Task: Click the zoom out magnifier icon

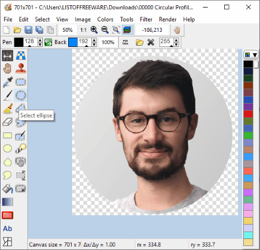Action: click(x=105, y=30)
